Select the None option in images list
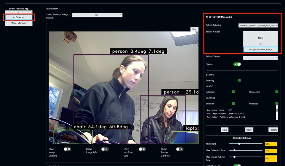 (x=260, y=38)
